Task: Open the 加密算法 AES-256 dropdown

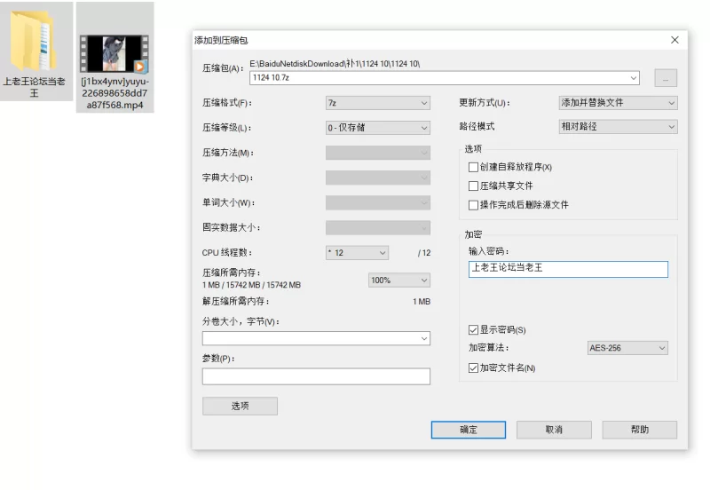Action: (627, 348)
